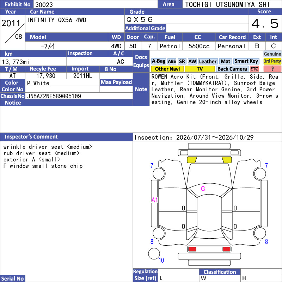Click the Size (ref) L field
The width and height of the screenshot is (282, 282).
click(178, 278)
